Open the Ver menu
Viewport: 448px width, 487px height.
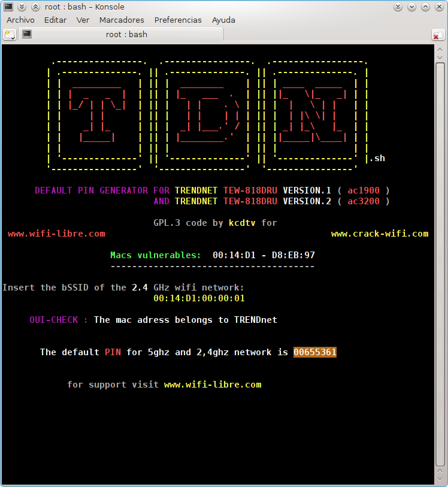(83, 20)
